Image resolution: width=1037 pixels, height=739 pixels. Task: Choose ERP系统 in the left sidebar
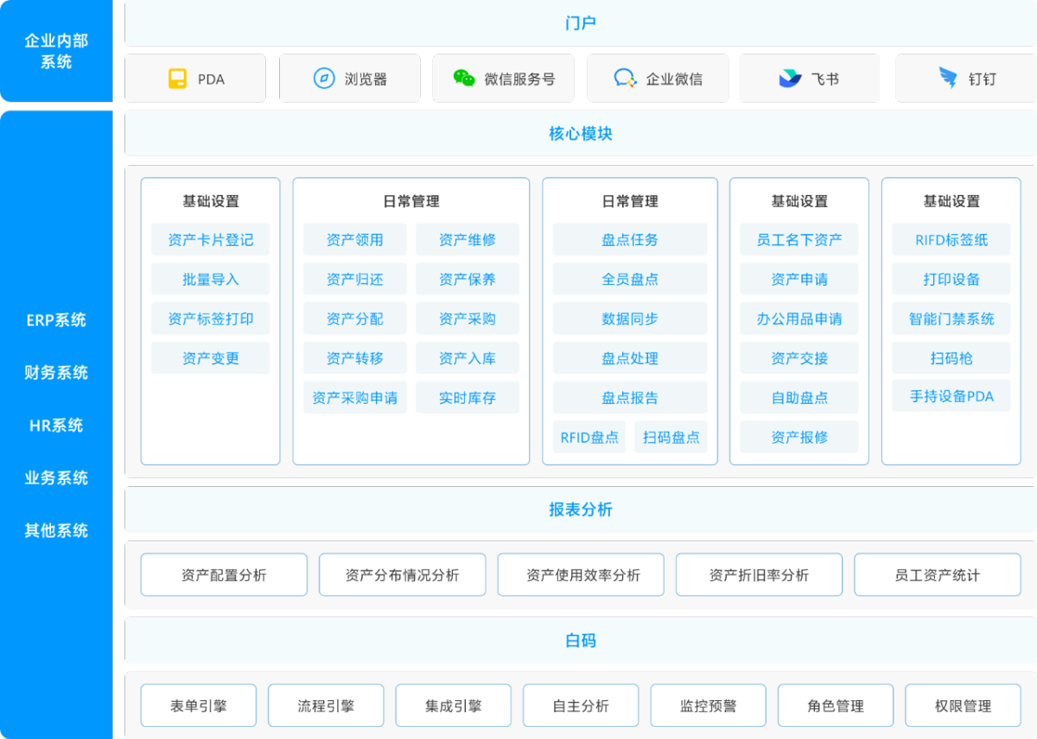click(56, 320)
